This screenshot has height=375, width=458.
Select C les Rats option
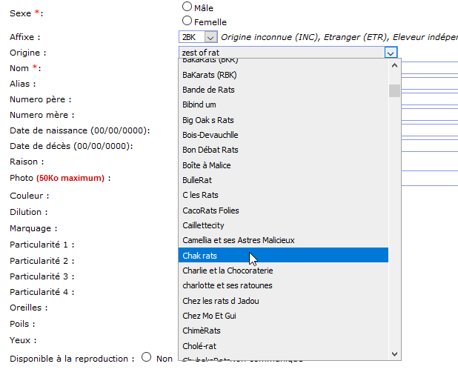click(283, 195)
